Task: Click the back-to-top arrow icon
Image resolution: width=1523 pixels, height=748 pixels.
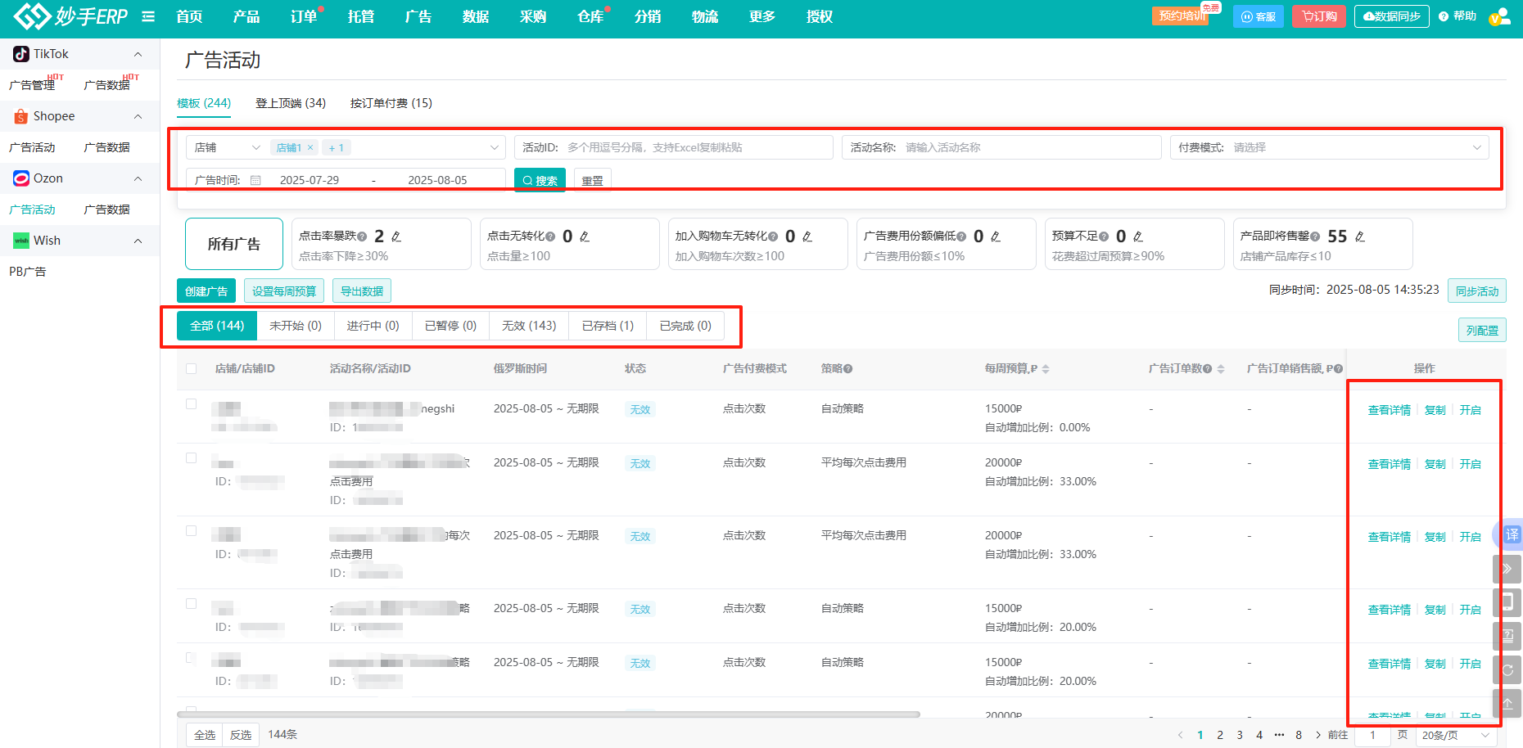Action: tap(1507, 703)
